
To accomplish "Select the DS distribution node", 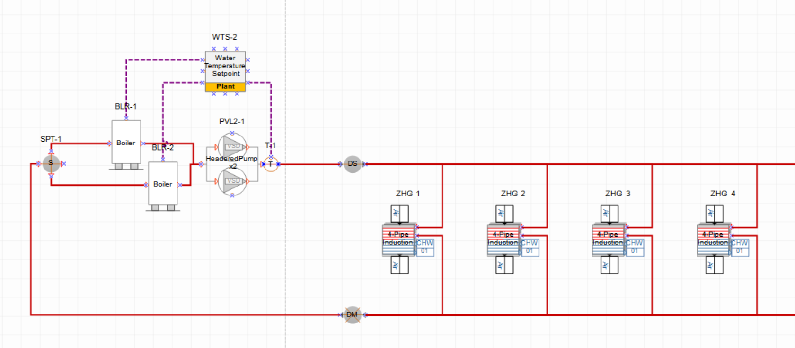I will 353,164.
